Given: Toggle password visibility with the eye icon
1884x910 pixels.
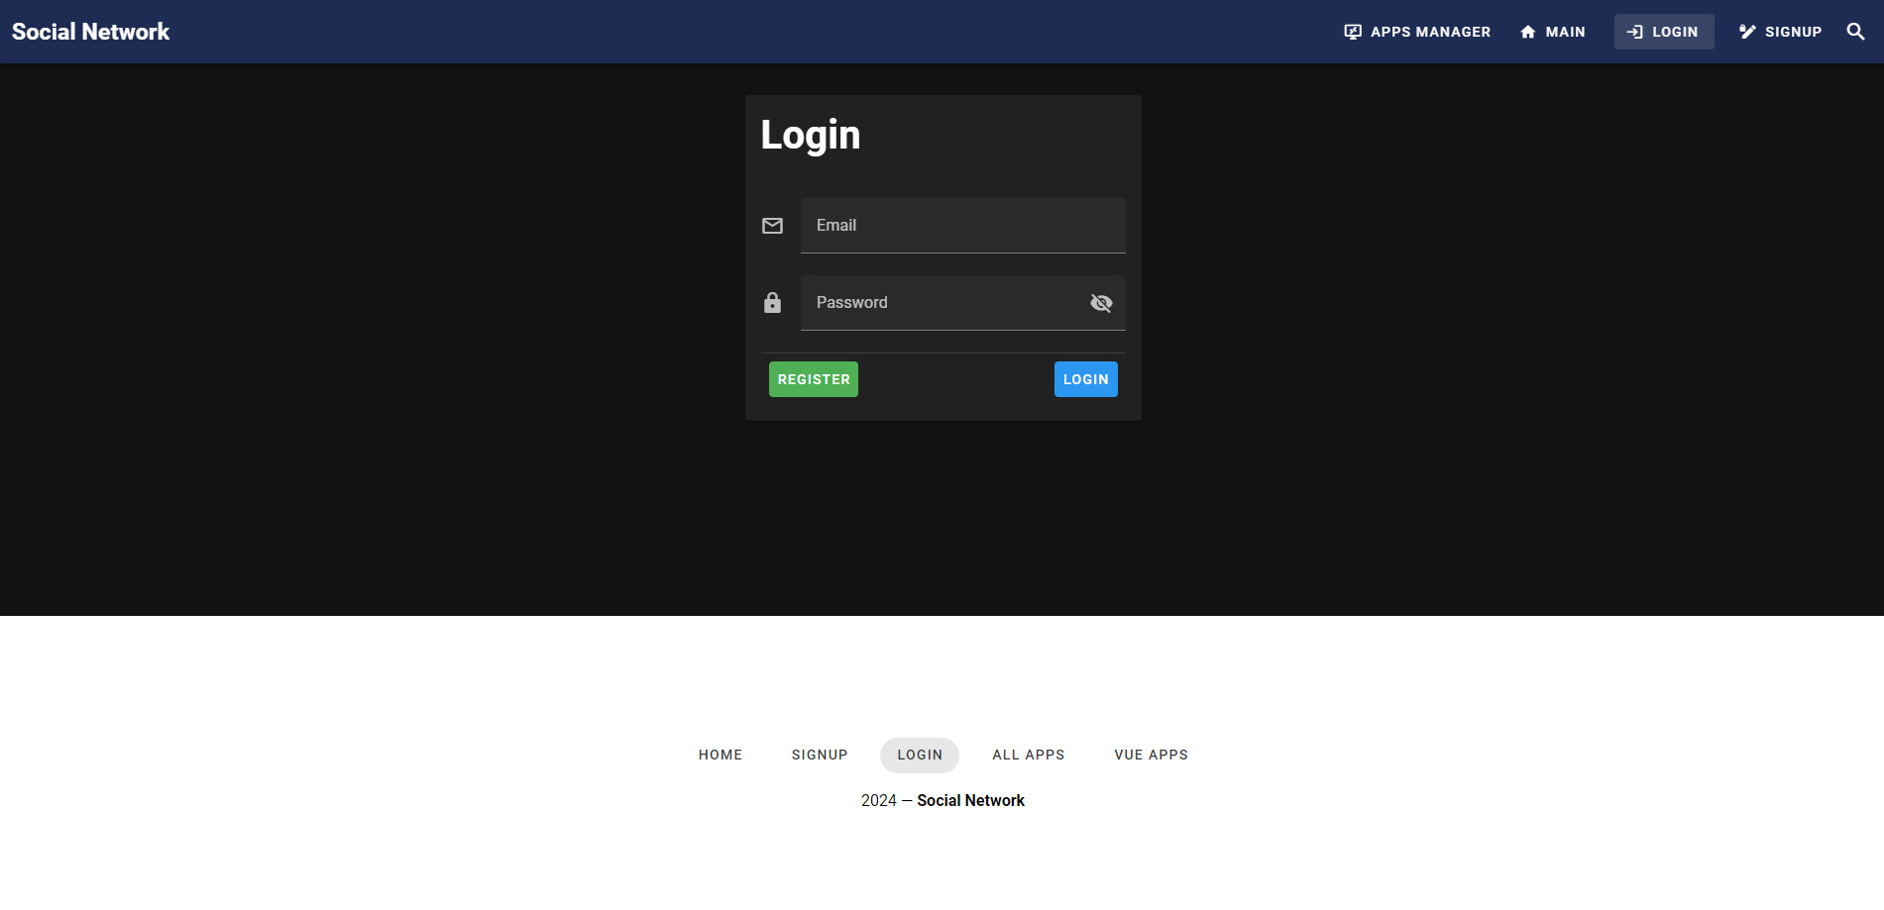Looking at the screenshot, I should click(1101, 302).
